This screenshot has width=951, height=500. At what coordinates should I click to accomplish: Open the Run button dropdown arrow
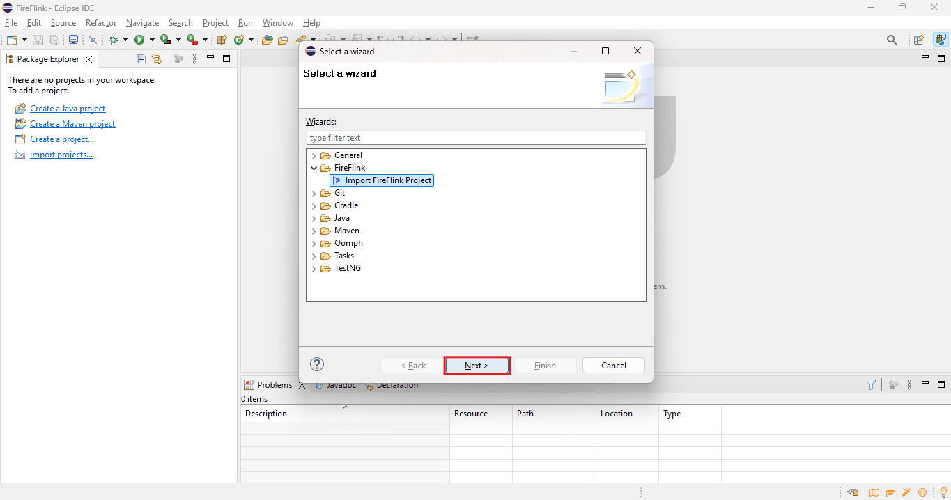point(152,40)
